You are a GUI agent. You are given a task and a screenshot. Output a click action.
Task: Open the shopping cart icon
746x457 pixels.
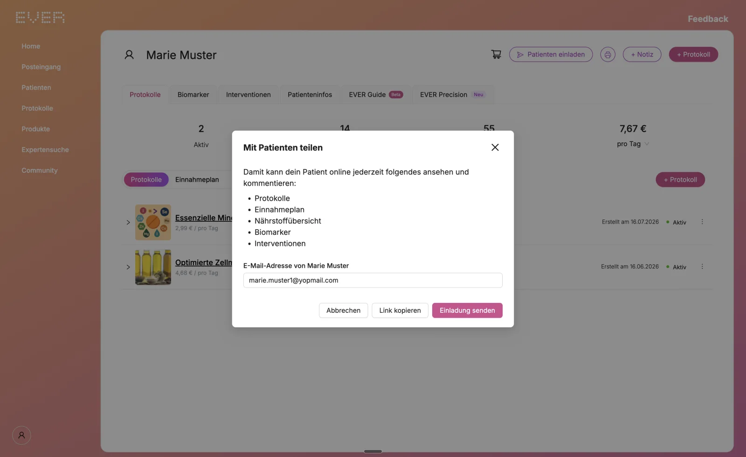[496, 55]
